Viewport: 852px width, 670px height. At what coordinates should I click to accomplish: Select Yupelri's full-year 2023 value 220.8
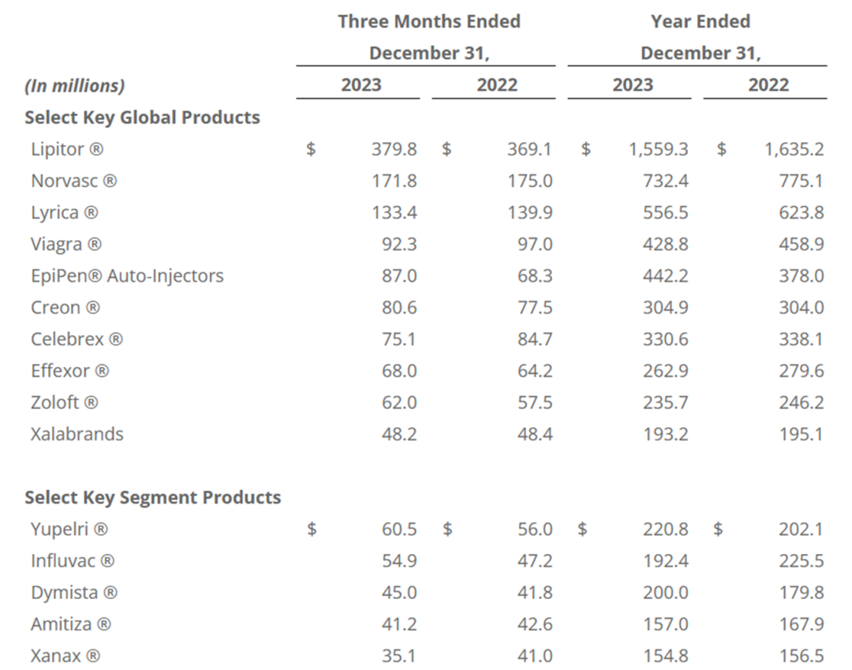pos(665,530)
